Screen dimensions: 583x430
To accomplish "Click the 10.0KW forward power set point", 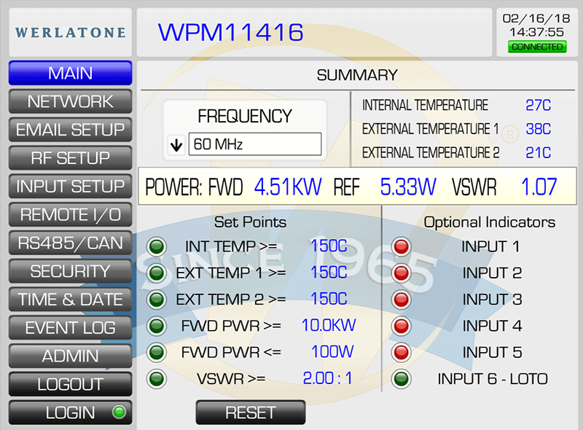I will tap(329, 325).
